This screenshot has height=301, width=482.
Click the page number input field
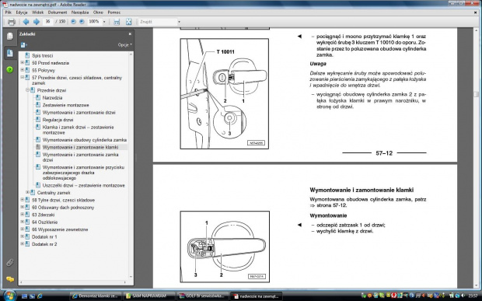[47, 22]
